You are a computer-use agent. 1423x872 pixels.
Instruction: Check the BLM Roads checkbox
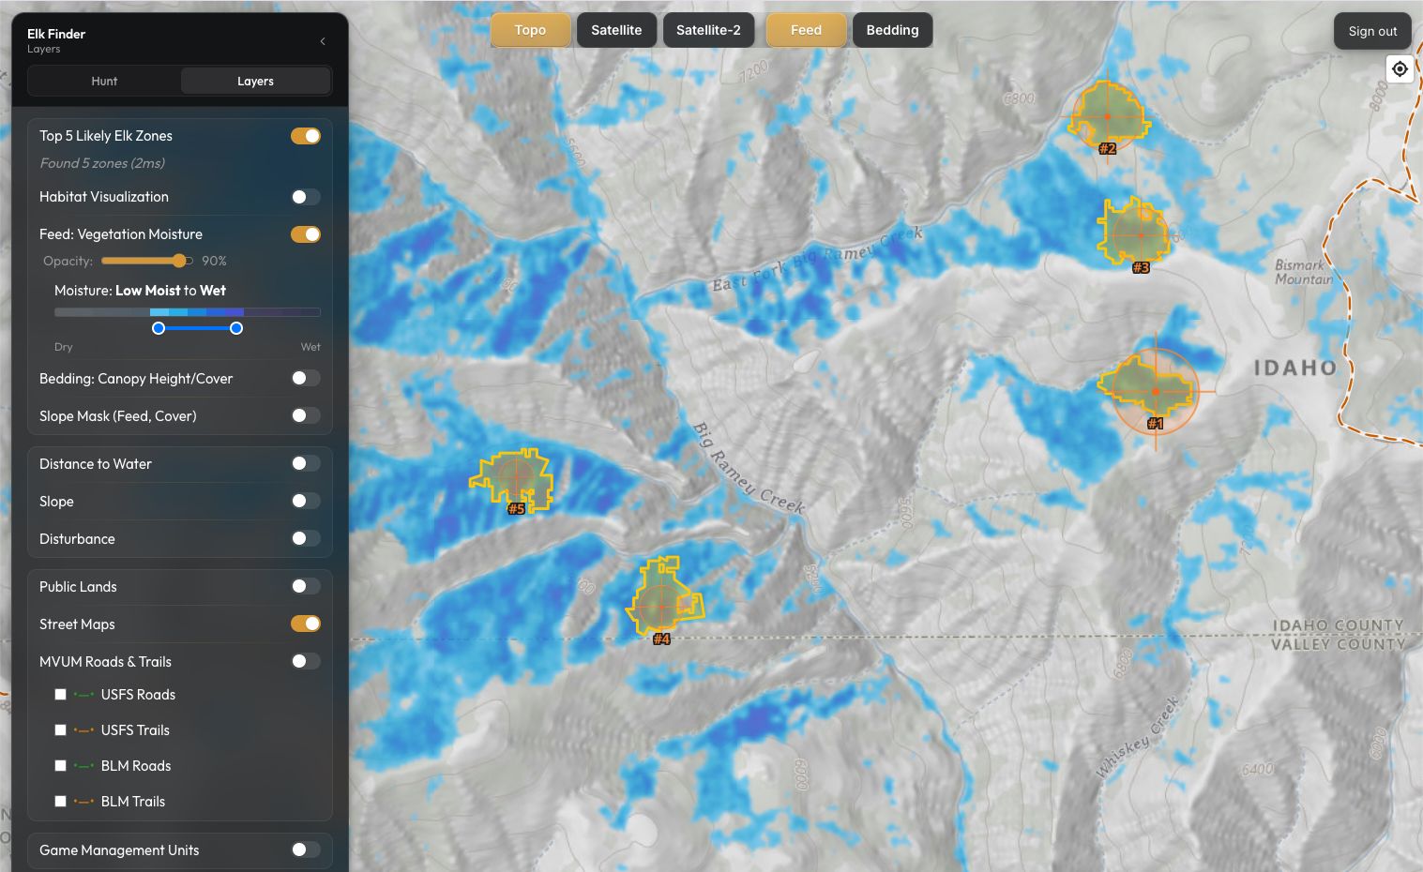(61, 766)
